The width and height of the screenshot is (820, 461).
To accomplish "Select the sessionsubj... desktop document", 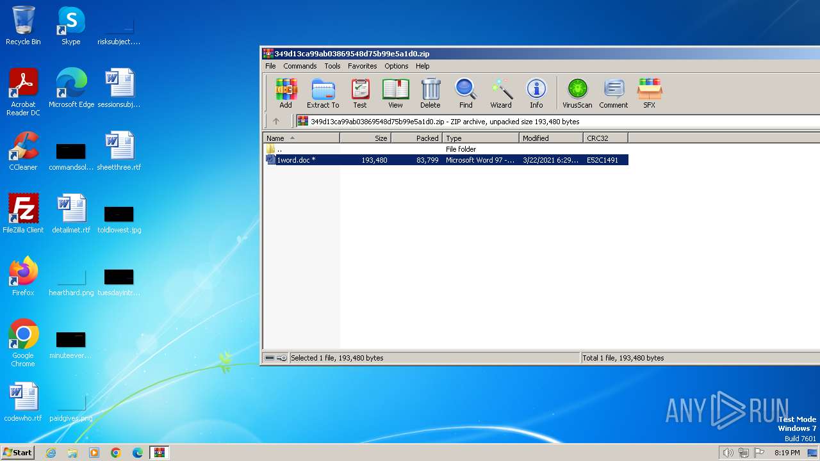I will [119, 88].
